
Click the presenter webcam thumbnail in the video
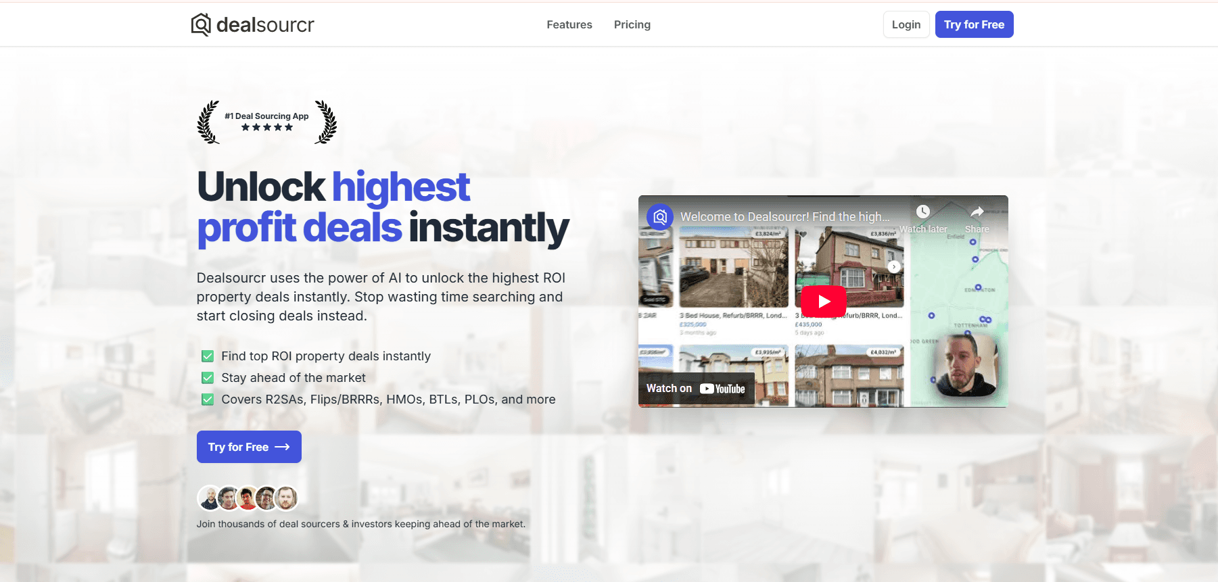point(964,366)
